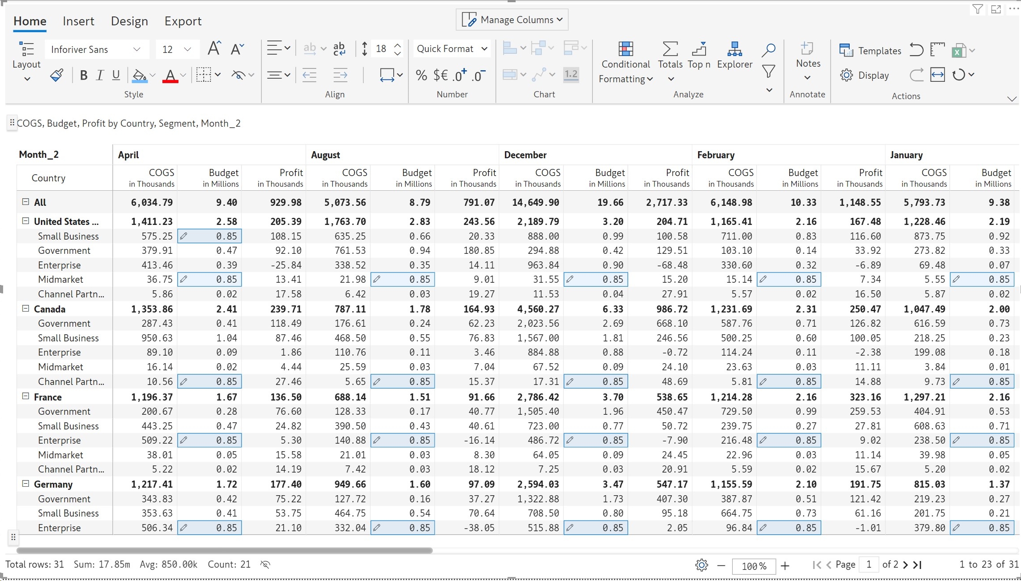Click the Undo arrow in Actions
This screenshot has width=1021, height=581.
pyautogui.click(x=916, y=49)
